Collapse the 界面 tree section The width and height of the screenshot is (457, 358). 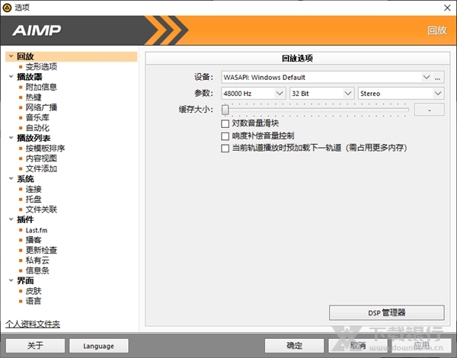pyautogui.click(x=11, y=280)
